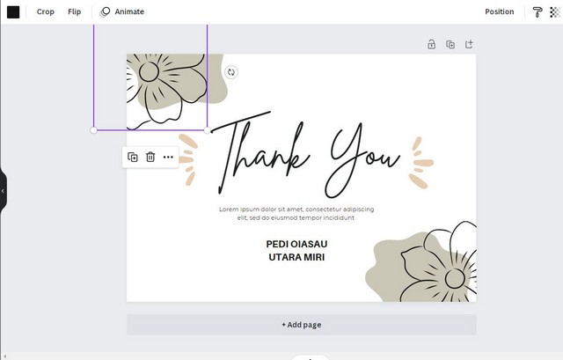Click the rotate handle beside the flower

(x=230, y=72)
